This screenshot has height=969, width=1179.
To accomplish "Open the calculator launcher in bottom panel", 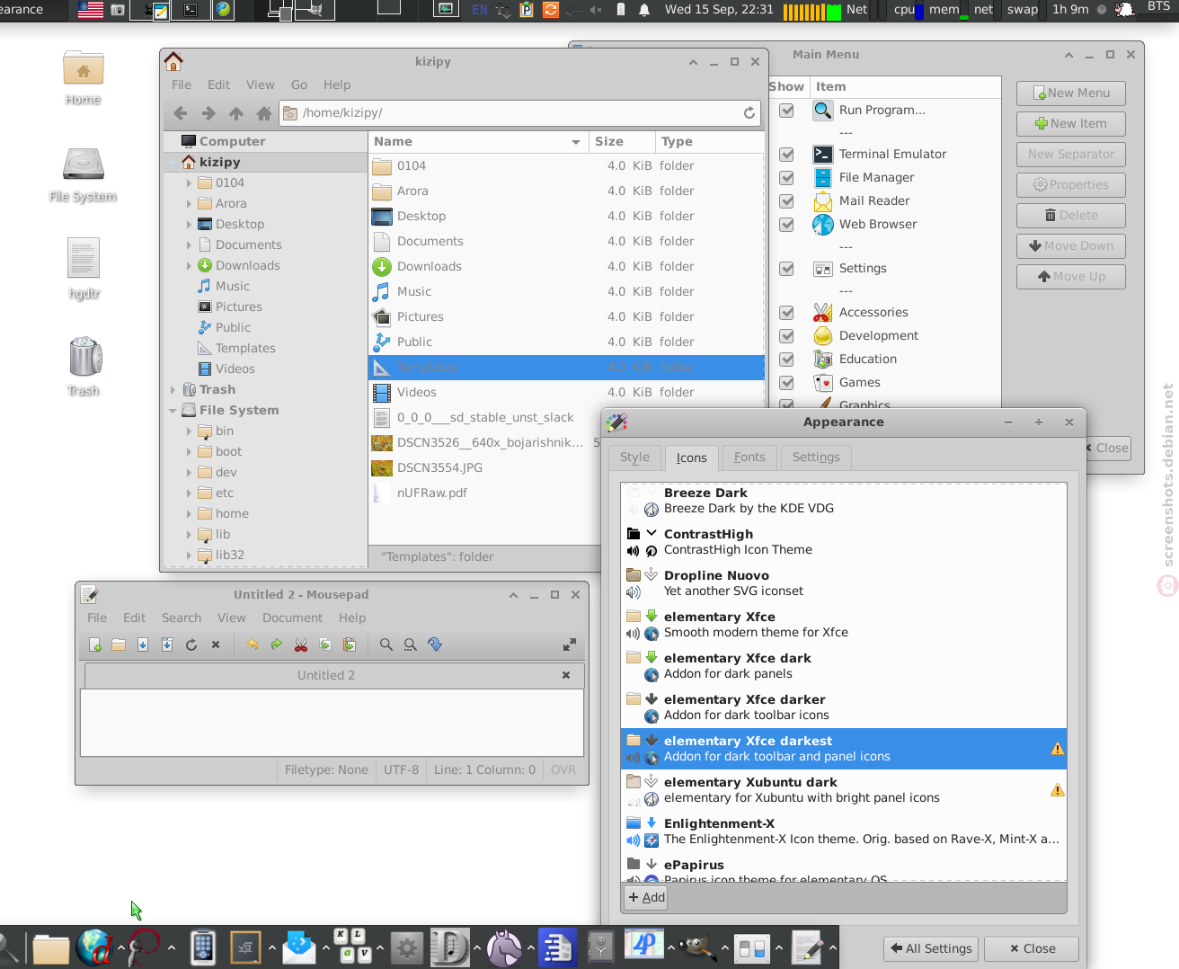I will tap(203, 947).
